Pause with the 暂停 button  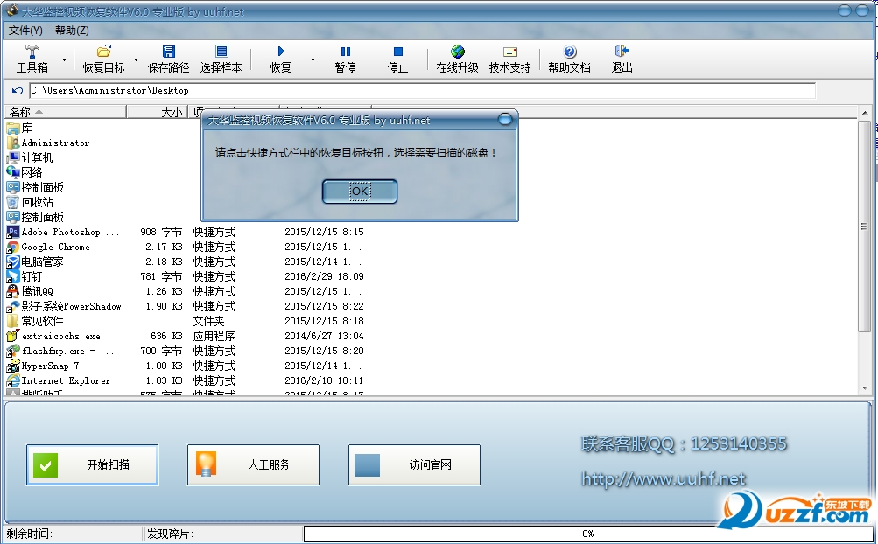pos(346,59)
